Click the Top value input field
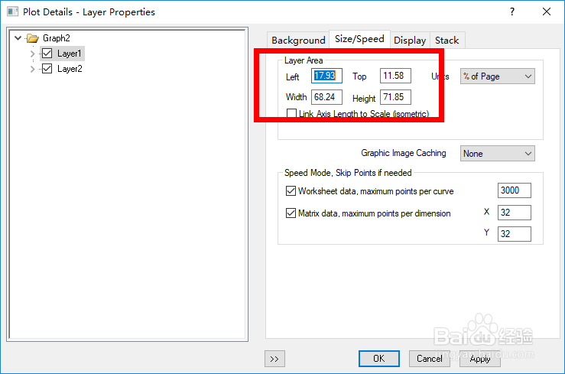This screenshot has width=565, height=374. (x=395, y=76)
